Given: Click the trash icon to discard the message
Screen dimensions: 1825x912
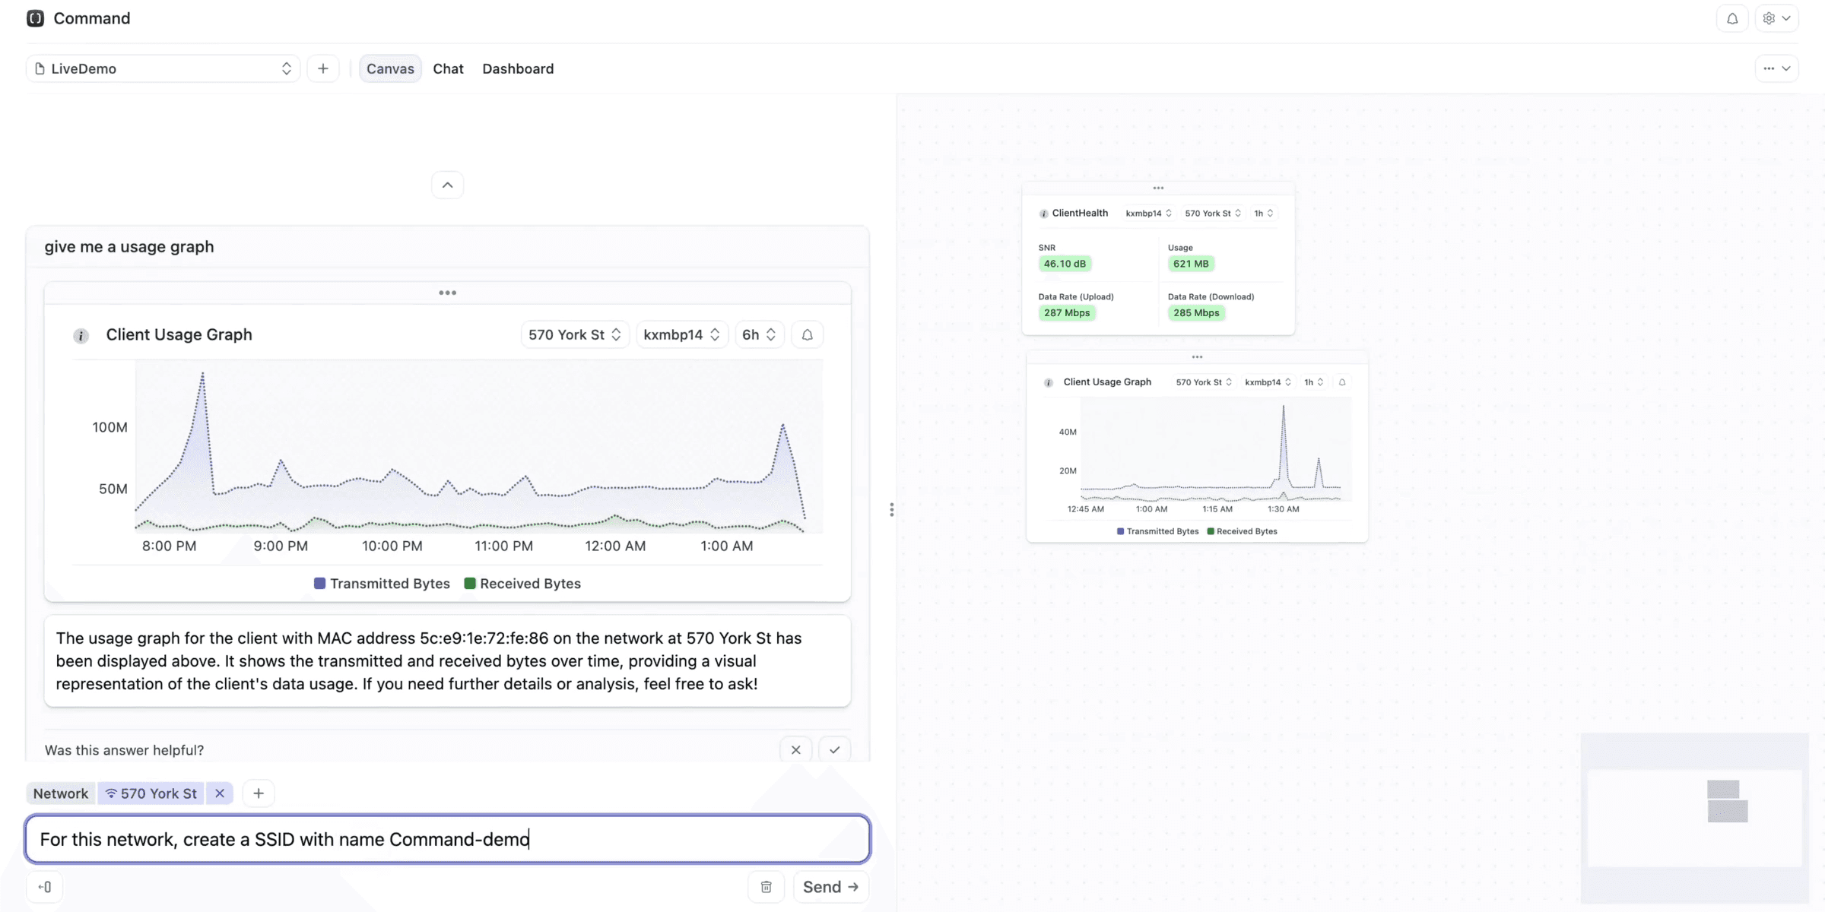Looking at the screenshot, I should tap(766, 886).
